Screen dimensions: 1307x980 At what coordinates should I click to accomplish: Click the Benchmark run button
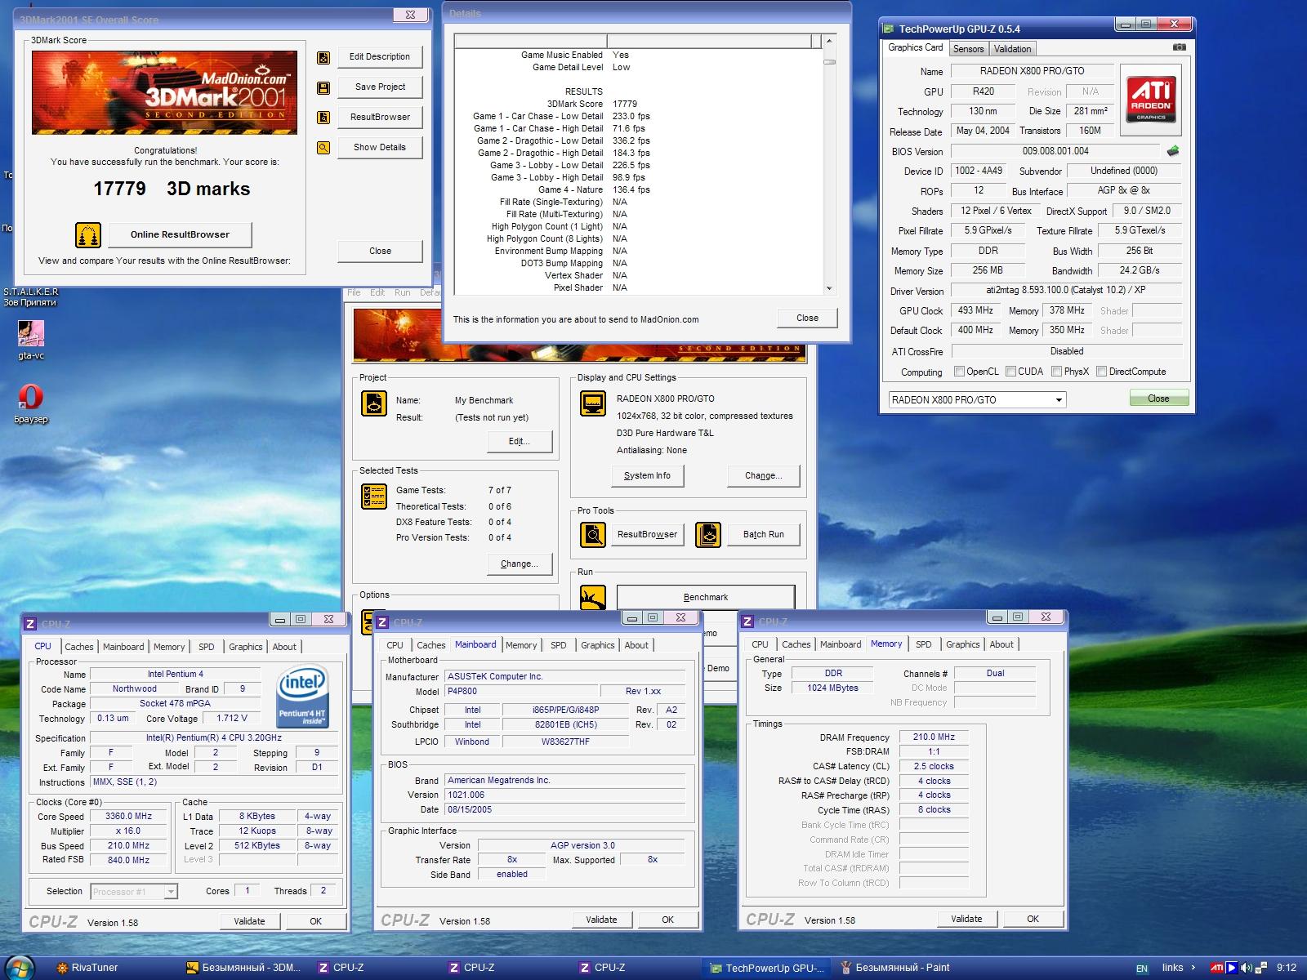point(706,598)
